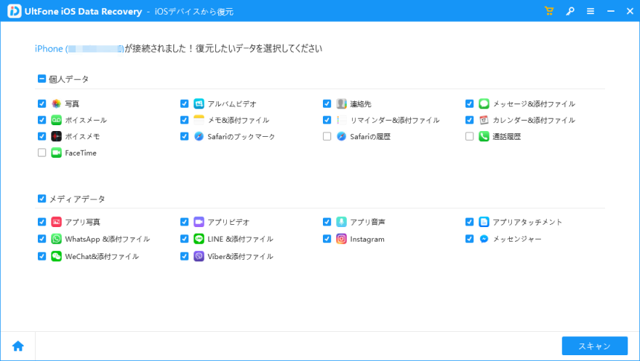Viewport: 640px width, 361px height.
Task: Uncheck the Instagram checkbox
Action: pyautogui.click(x=327, y=239)
